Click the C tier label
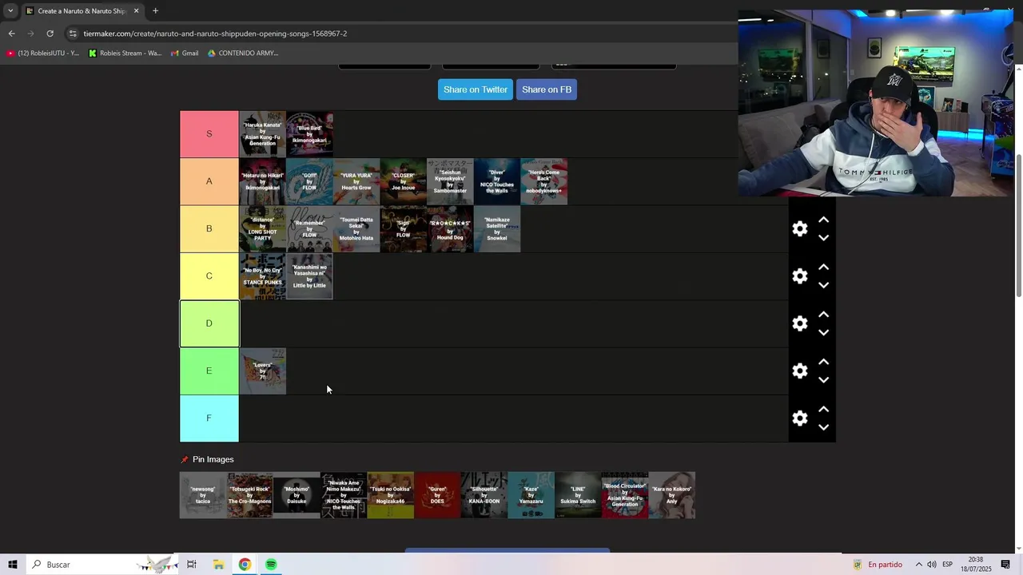 pos(209,276)
